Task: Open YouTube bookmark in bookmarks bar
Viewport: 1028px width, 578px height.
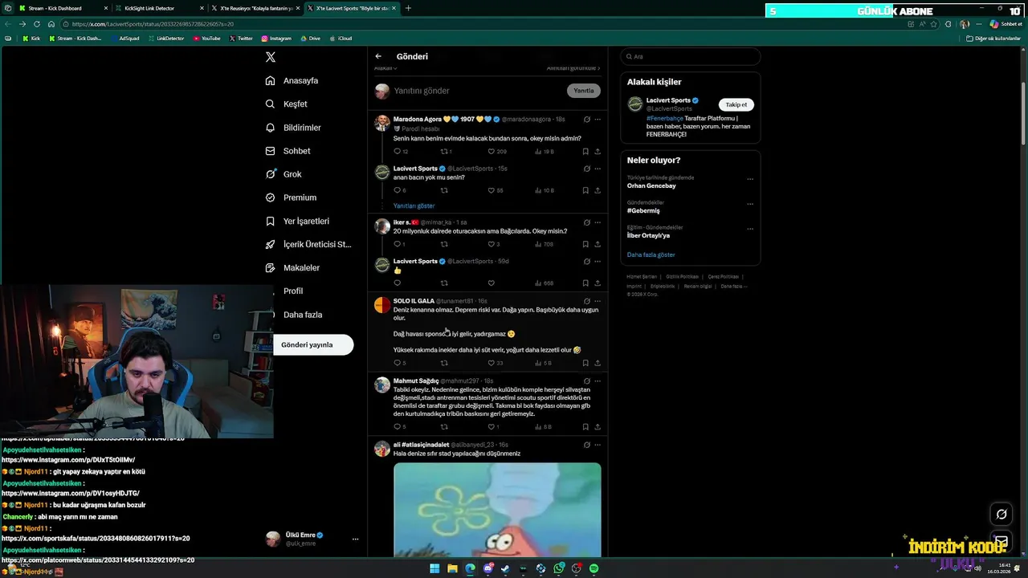Action: tap(207, 38)
